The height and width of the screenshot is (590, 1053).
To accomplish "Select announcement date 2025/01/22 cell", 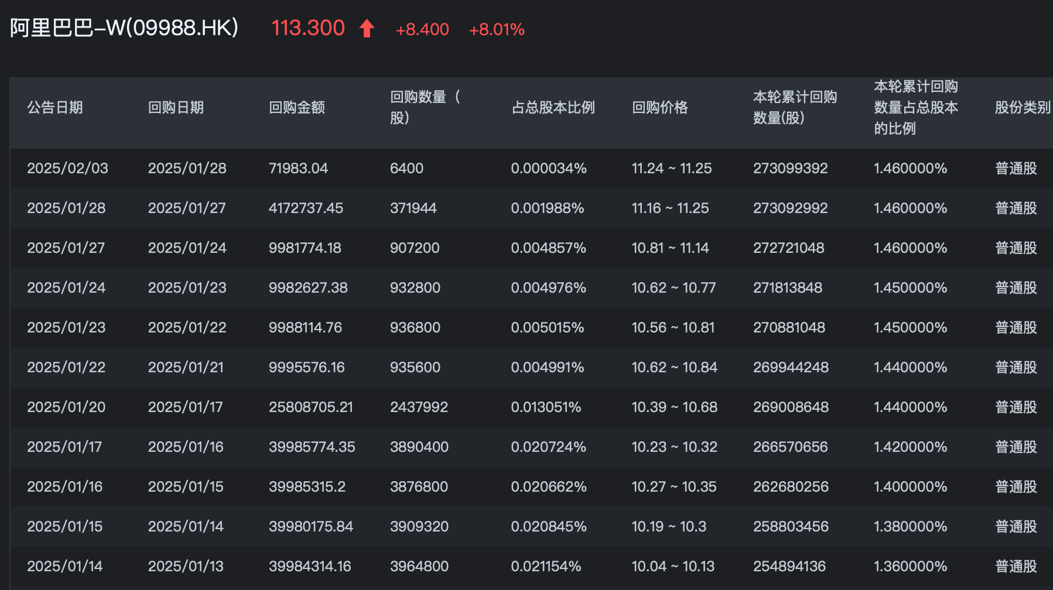I will [66, 368].
